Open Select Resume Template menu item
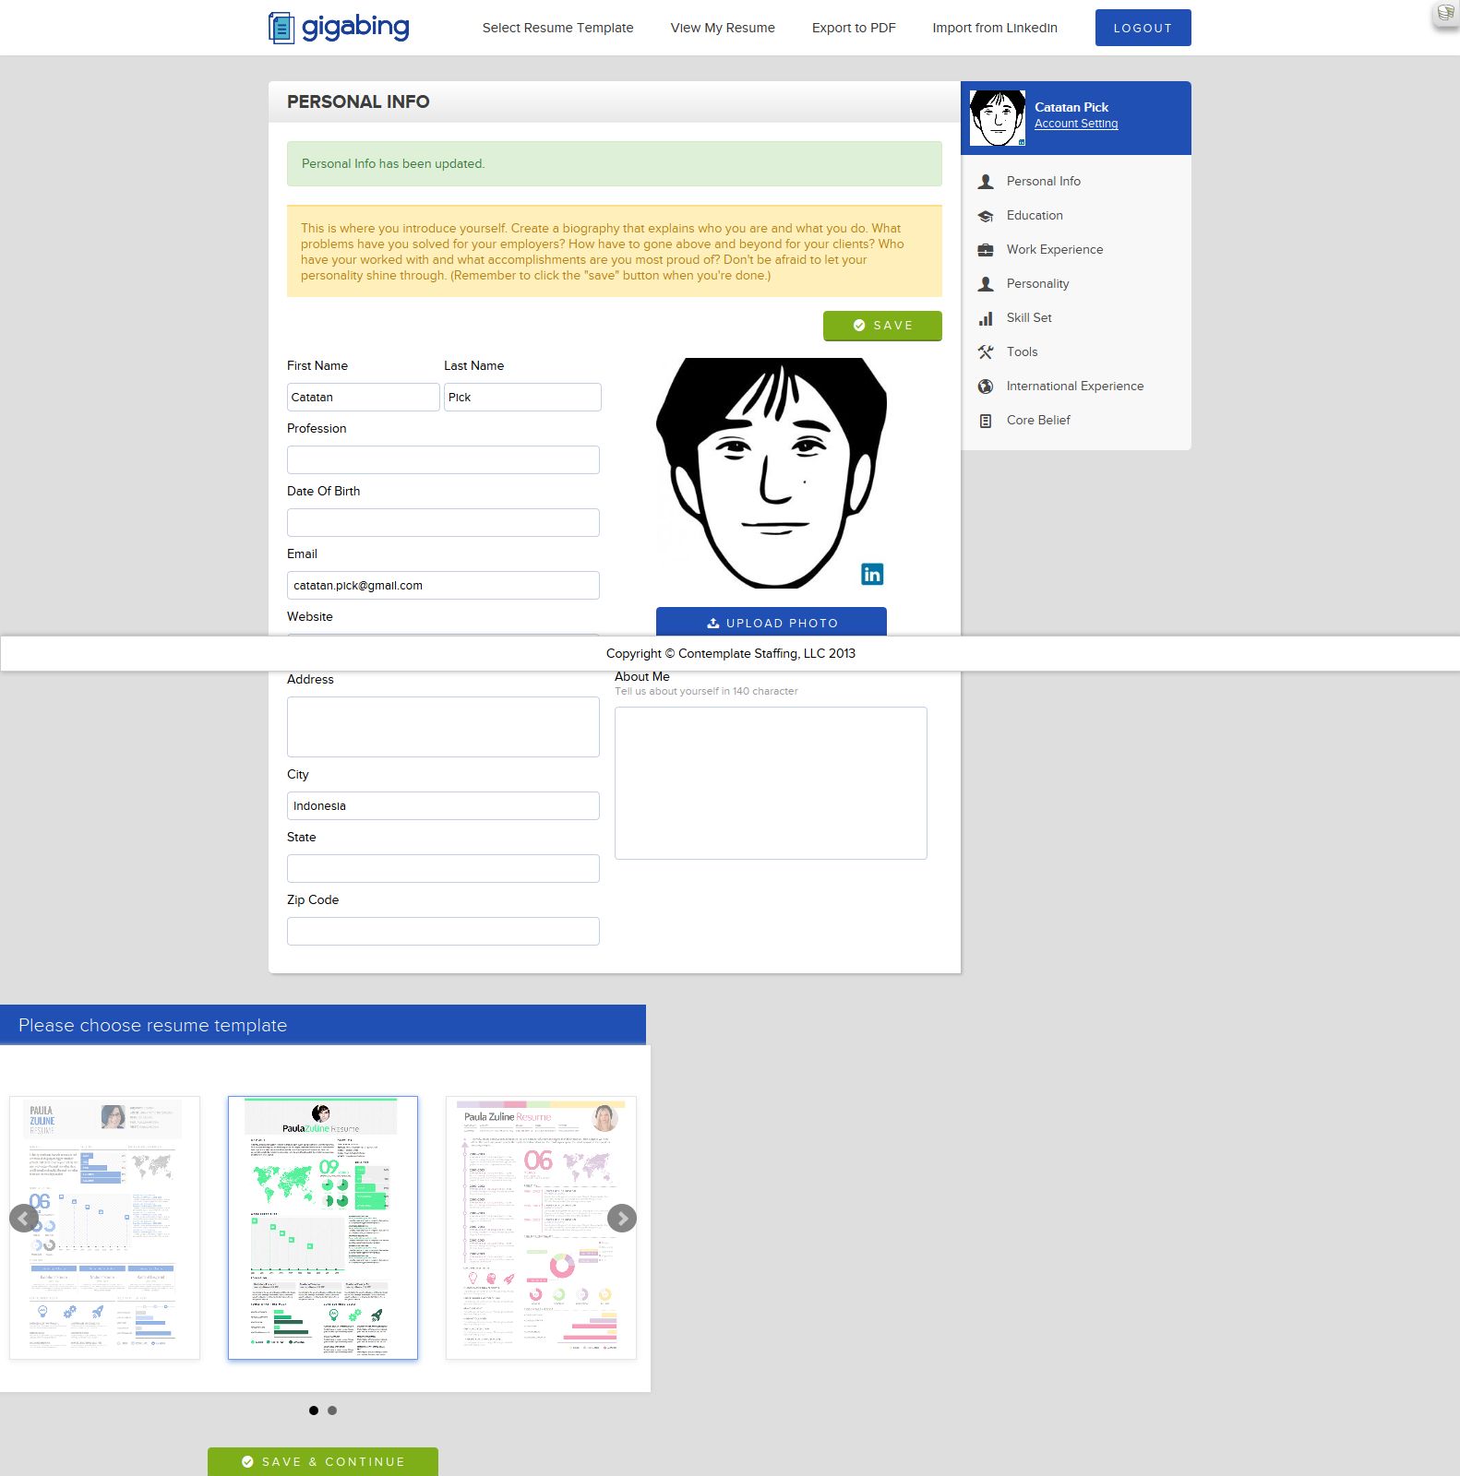The height and width of the screenshot is (1476, 1460). pyautogui.click(x=557, y=28)
